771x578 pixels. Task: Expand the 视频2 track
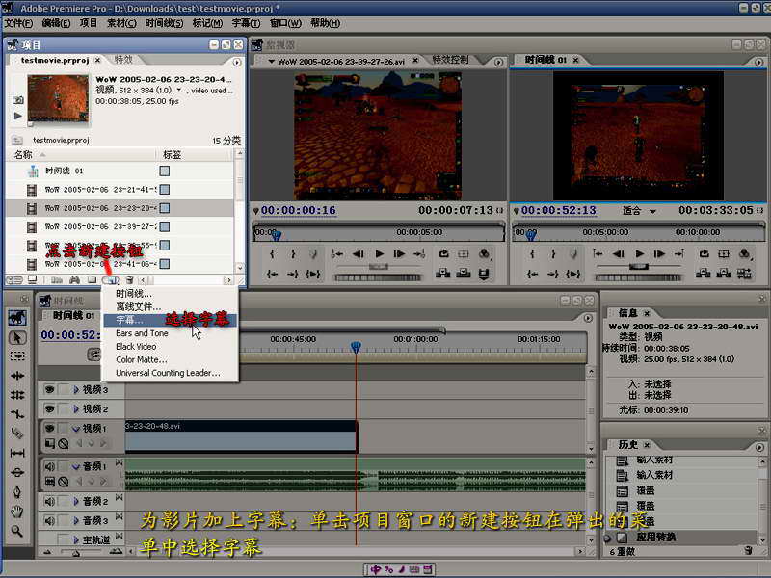[x=76, y=408]
